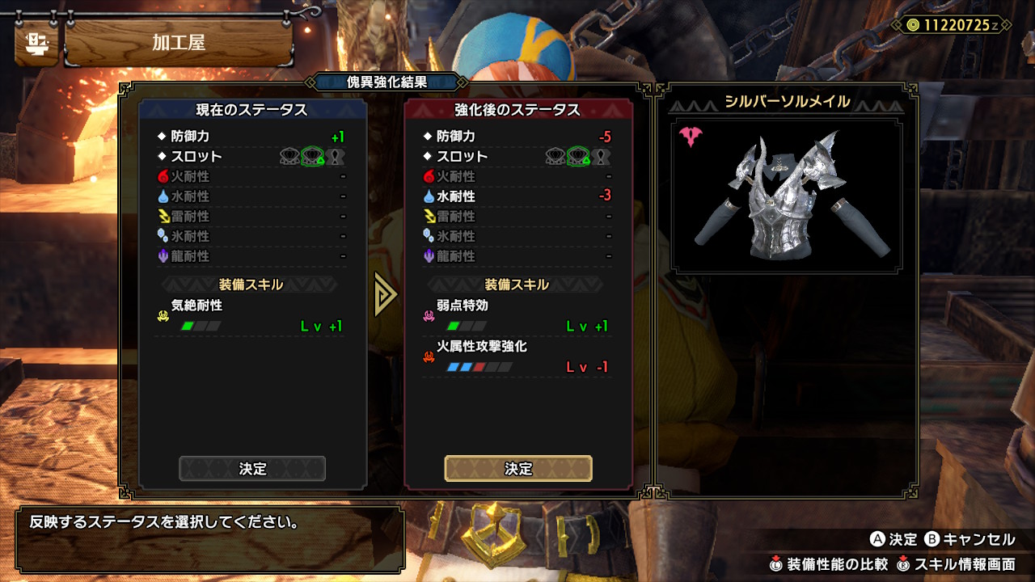This screenshot has height=582, width=1035.
Task: Select the 強化後のステータス panel header
Action: coord(517,109)
